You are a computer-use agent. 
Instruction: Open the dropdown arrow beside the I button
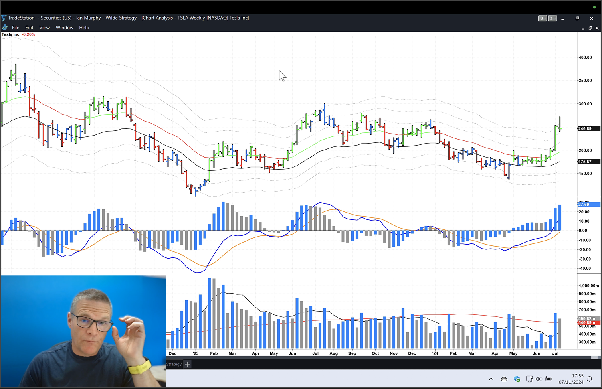tap(555, 18)
